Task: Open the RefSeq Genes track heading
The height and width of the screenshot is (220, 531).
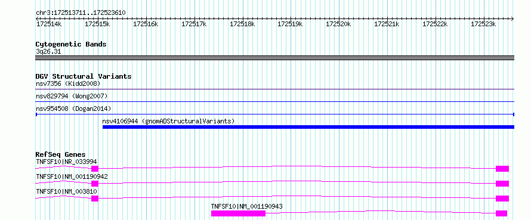Action: 60,155
